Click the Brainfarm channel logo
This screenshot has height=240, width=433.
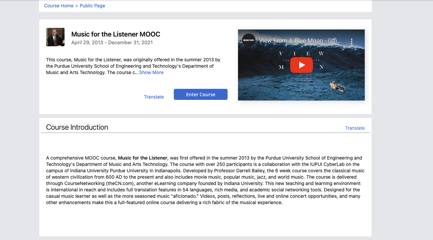tap(249, 41)
